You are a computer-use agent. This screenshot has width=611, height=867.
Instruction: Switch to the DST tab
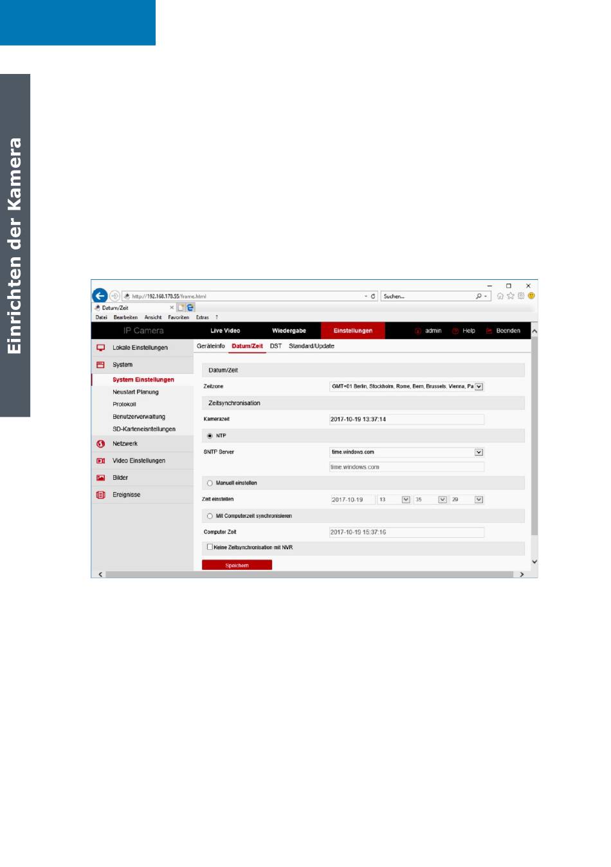[x=275, y=346]
